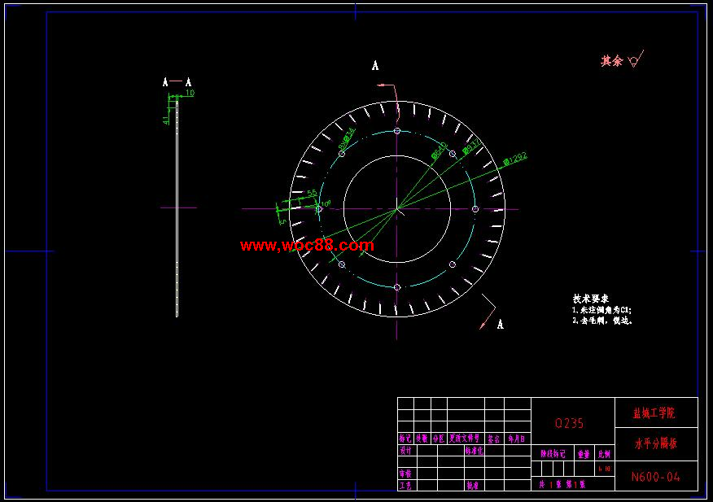Click the drawing number N600-04
This screenshot has height=502, width=713.
pos(656,477)
